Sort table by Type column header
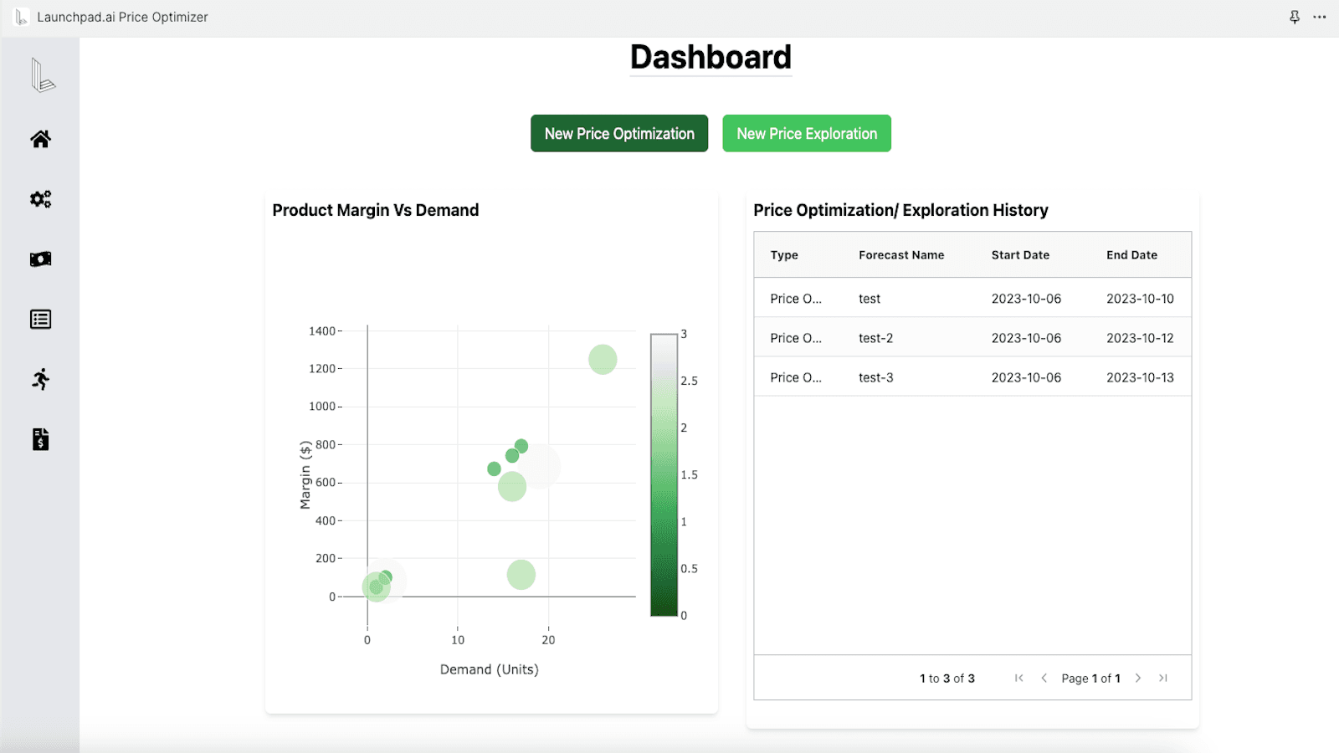 784,255
